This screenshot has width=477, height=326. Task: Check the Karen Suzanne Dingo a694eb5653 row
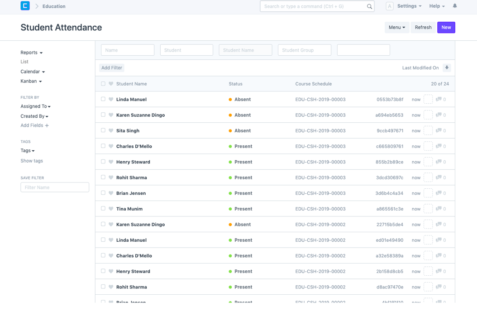click(x=103, y=115)
